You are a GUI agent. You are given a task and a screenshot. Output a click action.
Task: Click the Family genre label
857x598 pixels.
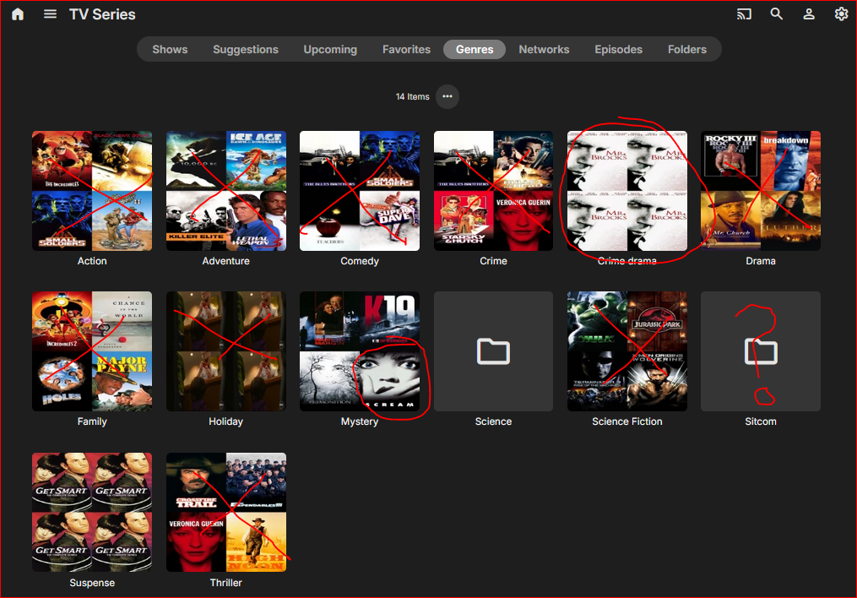click(92, 421)
